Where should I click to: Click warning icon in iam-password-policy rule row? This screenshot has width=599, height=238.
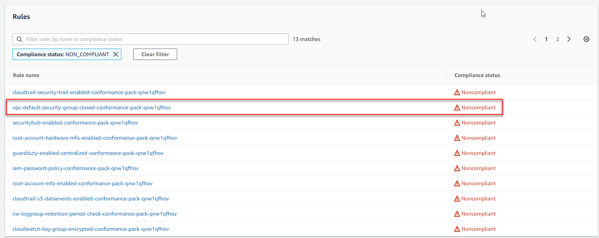coord(457,168)
